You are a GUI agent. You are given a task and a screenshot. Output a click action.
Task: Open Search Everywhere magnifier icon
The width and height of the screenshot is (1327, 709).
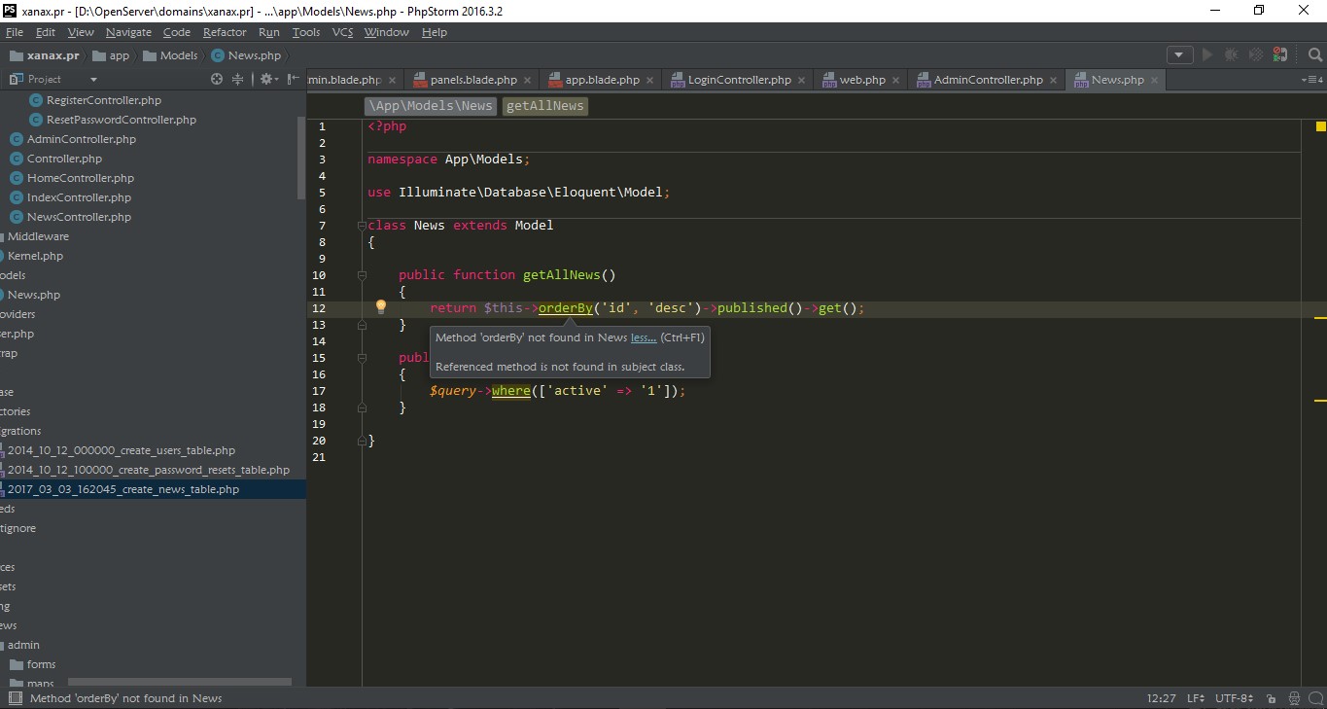1315,55
